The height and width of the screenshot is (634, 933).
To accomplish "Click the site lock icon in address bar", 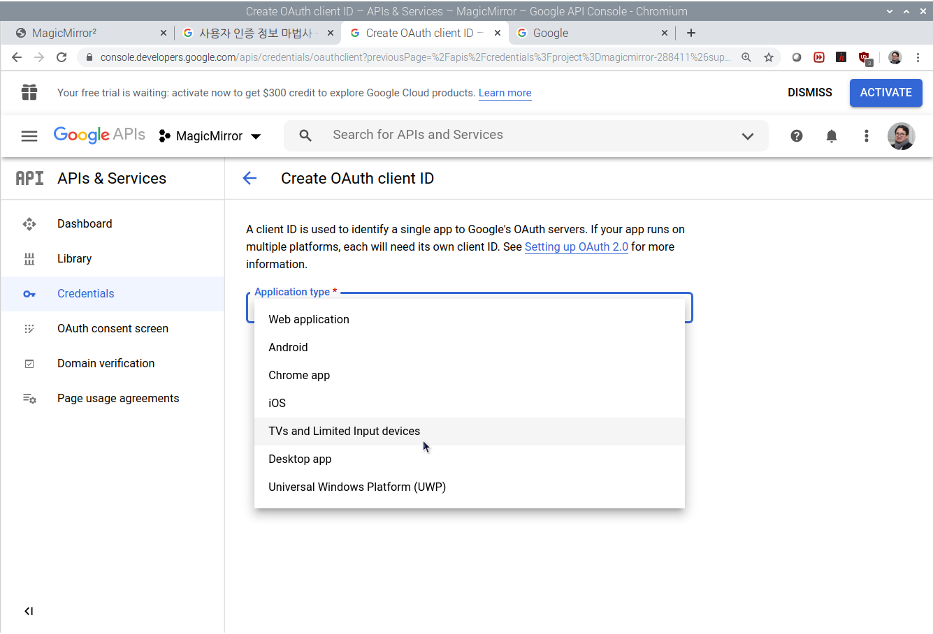I will click(x=89, y=57).
